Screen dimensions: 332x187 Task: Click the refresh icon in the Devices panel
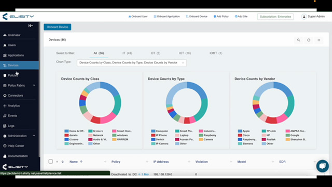[x=309, y=40]
